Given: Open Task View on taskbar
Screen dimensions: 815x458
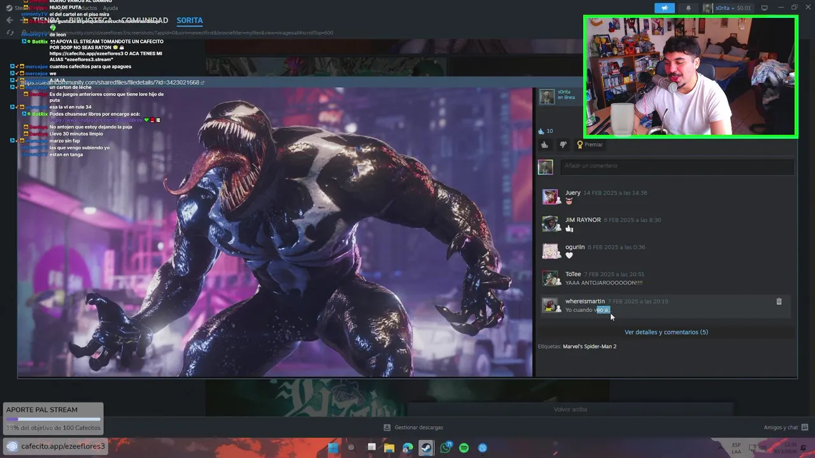Looking at the screenshot, I should tap(371, 448).
